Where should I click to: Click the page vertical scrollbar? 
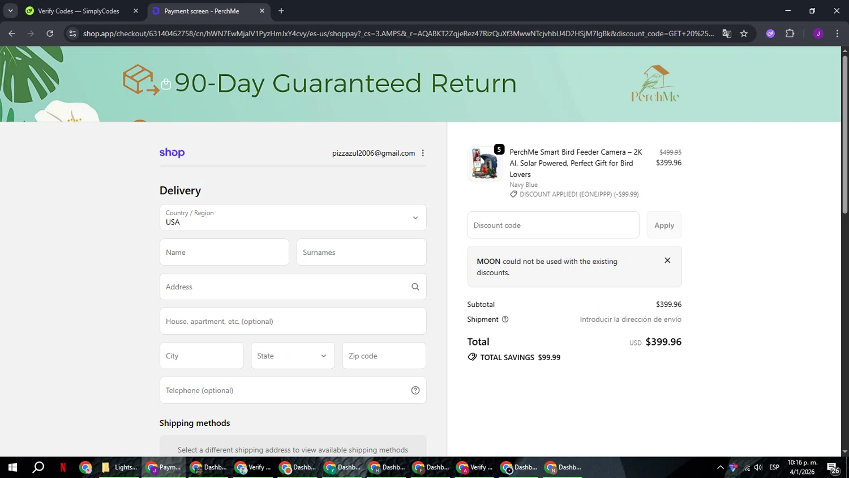coord(844,134)
